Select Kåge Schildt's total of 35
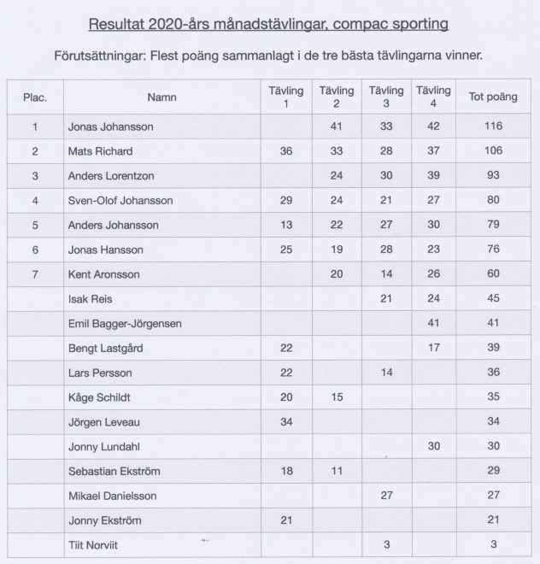The width and height of the screenshot is (540, 564). (x=493, y=397)
